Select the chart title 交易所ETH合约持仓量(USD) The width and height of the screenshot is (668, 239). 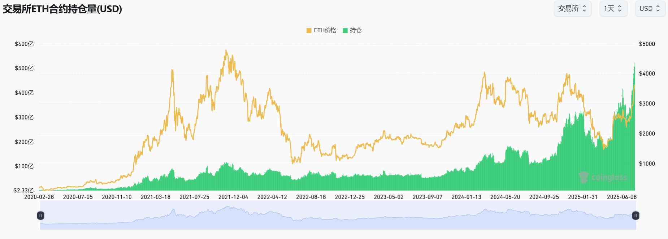(62, 8)
